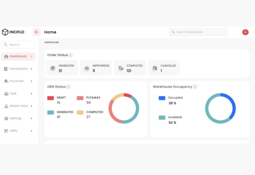The image size is (255, 175).
Task: Collapse the sidebar with the arrow icon
Action: 37,32
